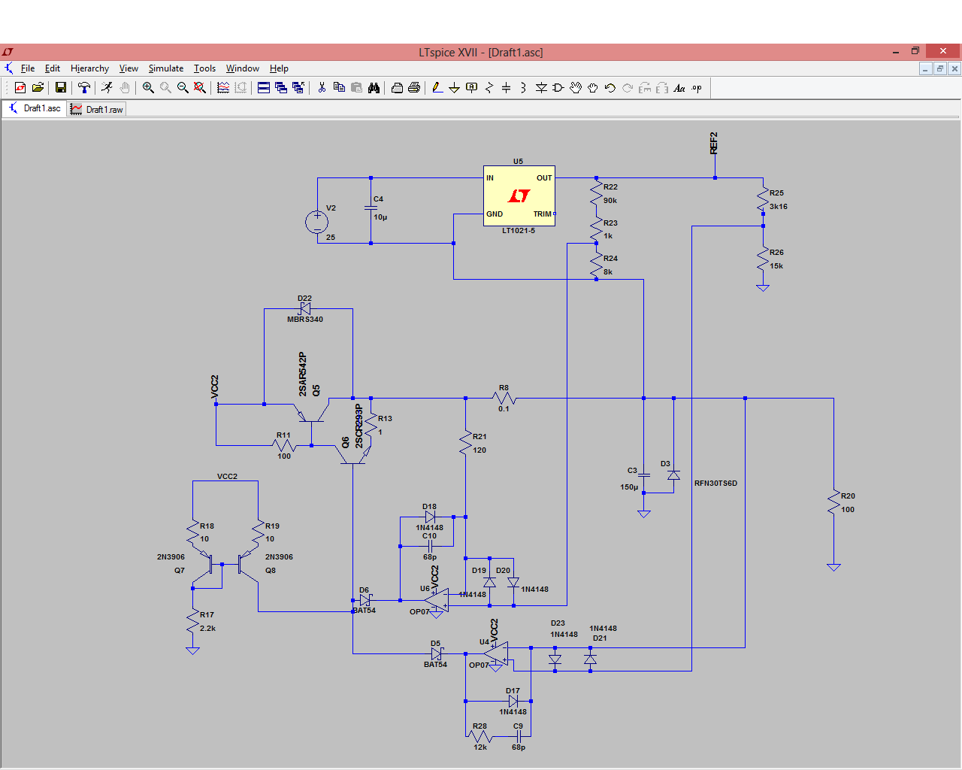Open the View menu
The width and height of the screenshot is (962, 770).
point(129,68)
